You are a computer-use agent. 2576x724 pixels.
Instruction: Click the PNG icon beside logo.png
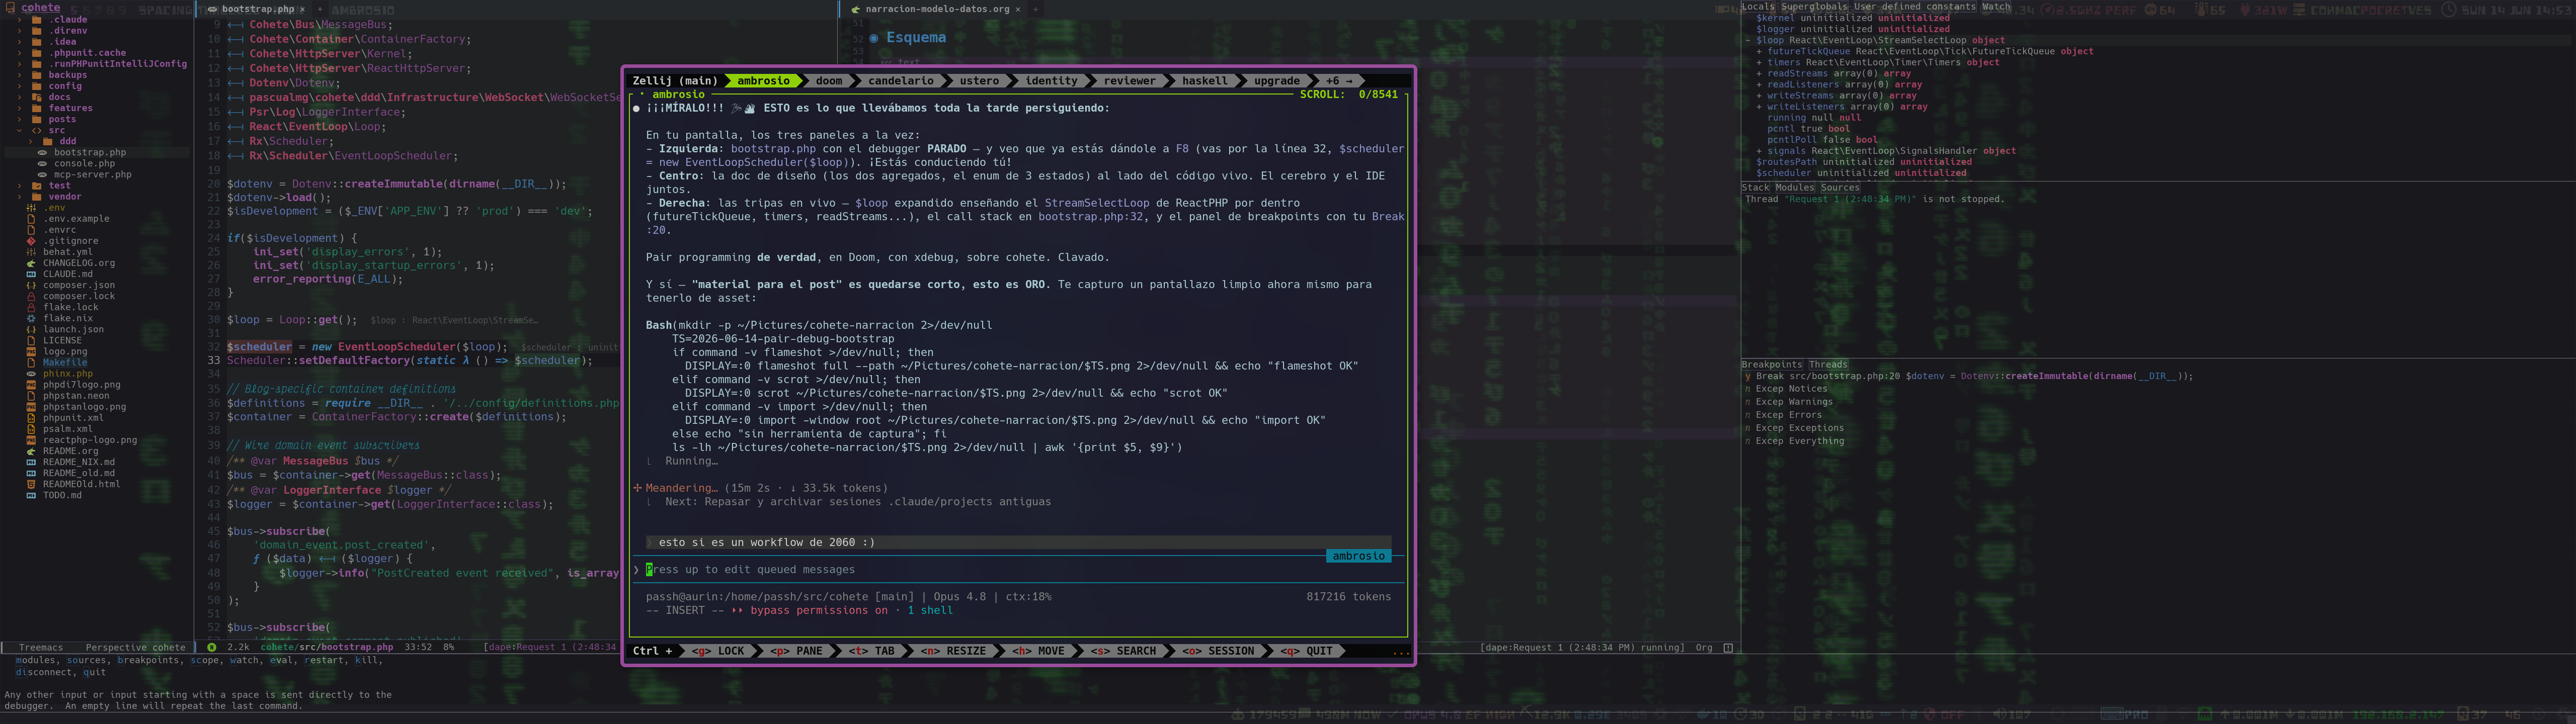[32, 352]
